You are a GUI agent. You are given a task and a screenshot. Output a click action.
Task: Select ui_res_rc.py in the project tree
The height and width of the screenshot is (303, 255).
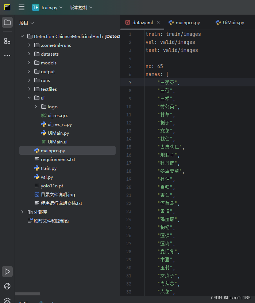(x=60, y=124)
